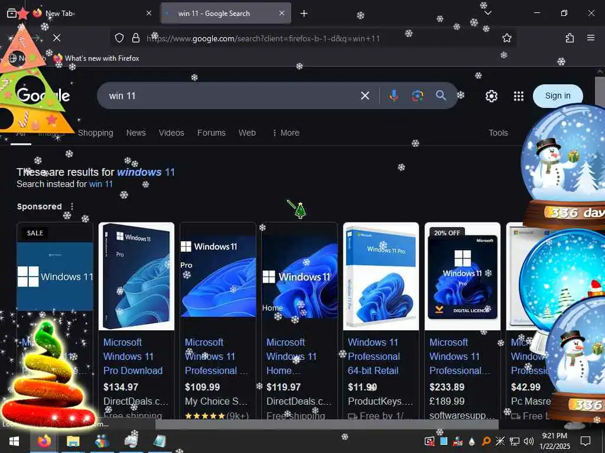Close the New Tab browser tab
This screenshot has width=605, height=453.
[149, 14]
